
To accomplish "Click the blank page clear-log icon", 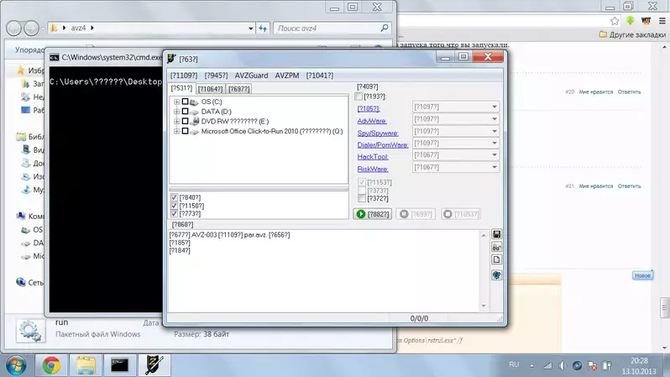I will [x=496, y=260].
